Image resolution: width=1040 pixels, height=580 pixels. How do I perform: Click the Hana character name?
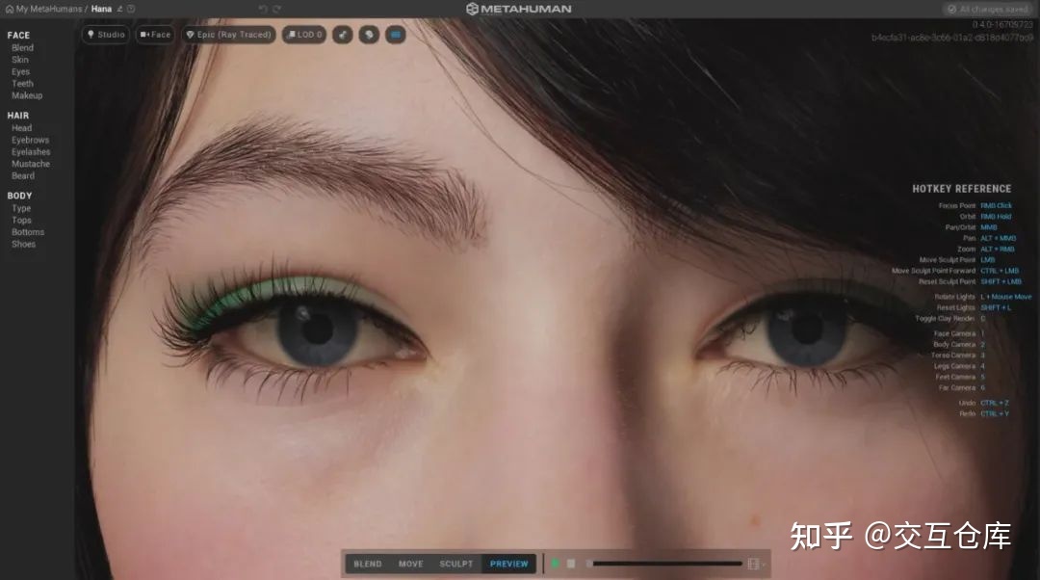pos(101,9)
